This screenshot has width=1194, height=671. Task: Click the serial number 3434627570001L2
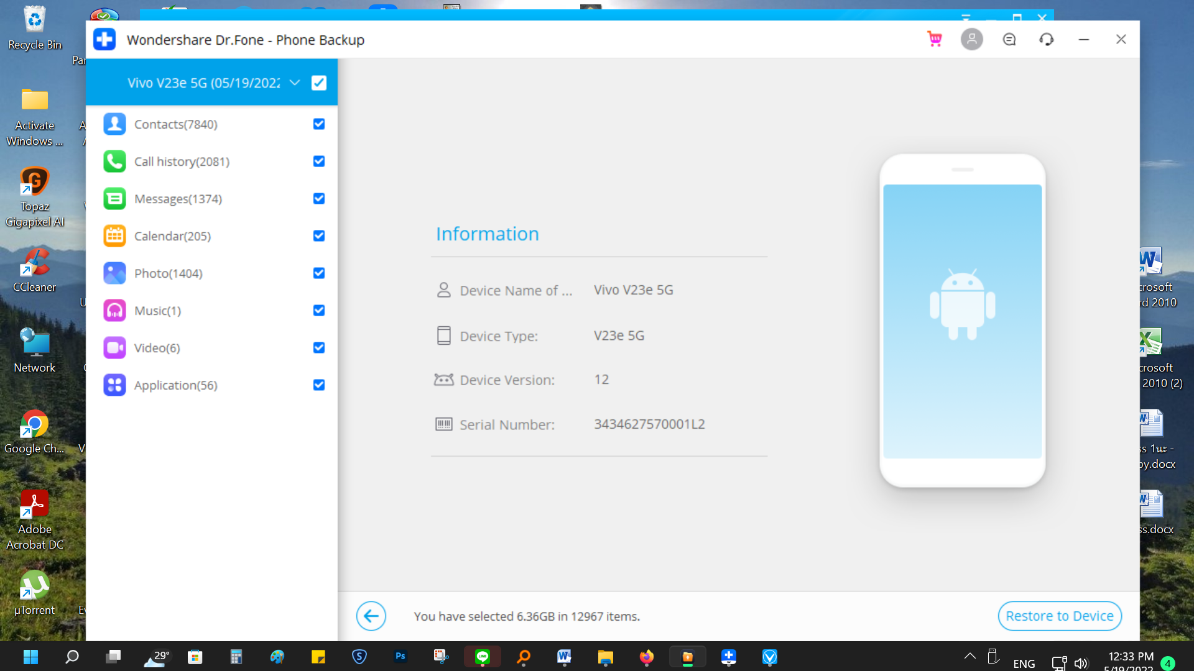click(649, 424)
